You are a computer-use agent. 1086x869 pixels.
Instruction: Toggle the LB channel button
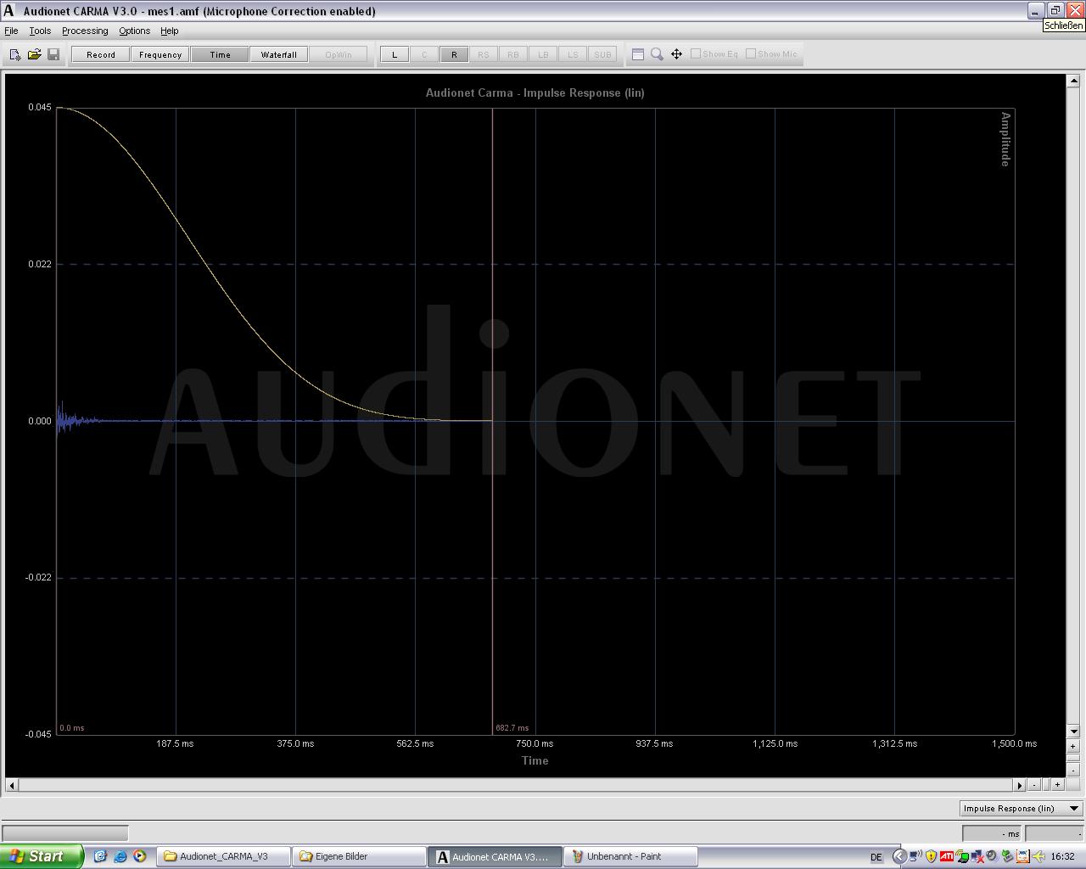[543, 54]
